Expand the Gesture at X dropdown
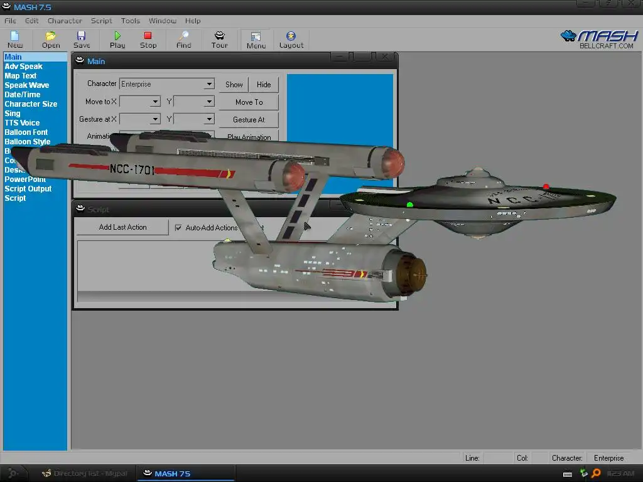The height and width of the screenshot is (482, 643). tap(155, 119)
